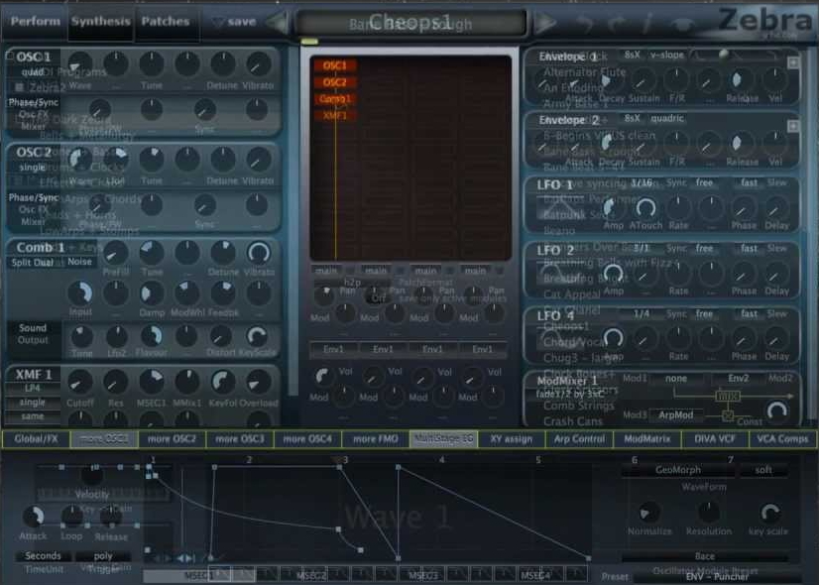
Task: Click the Envelope 1 v-slope curve slider
Action: 737,55
